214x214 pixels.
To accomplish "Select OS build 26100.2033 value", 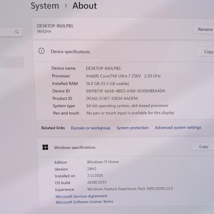I will click(x=97, y=182).
